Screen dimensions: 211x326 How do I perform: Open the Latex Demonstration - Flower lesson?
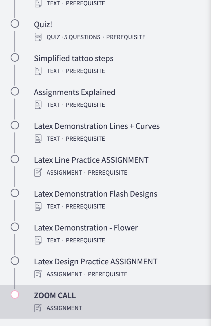coord(86,228)
